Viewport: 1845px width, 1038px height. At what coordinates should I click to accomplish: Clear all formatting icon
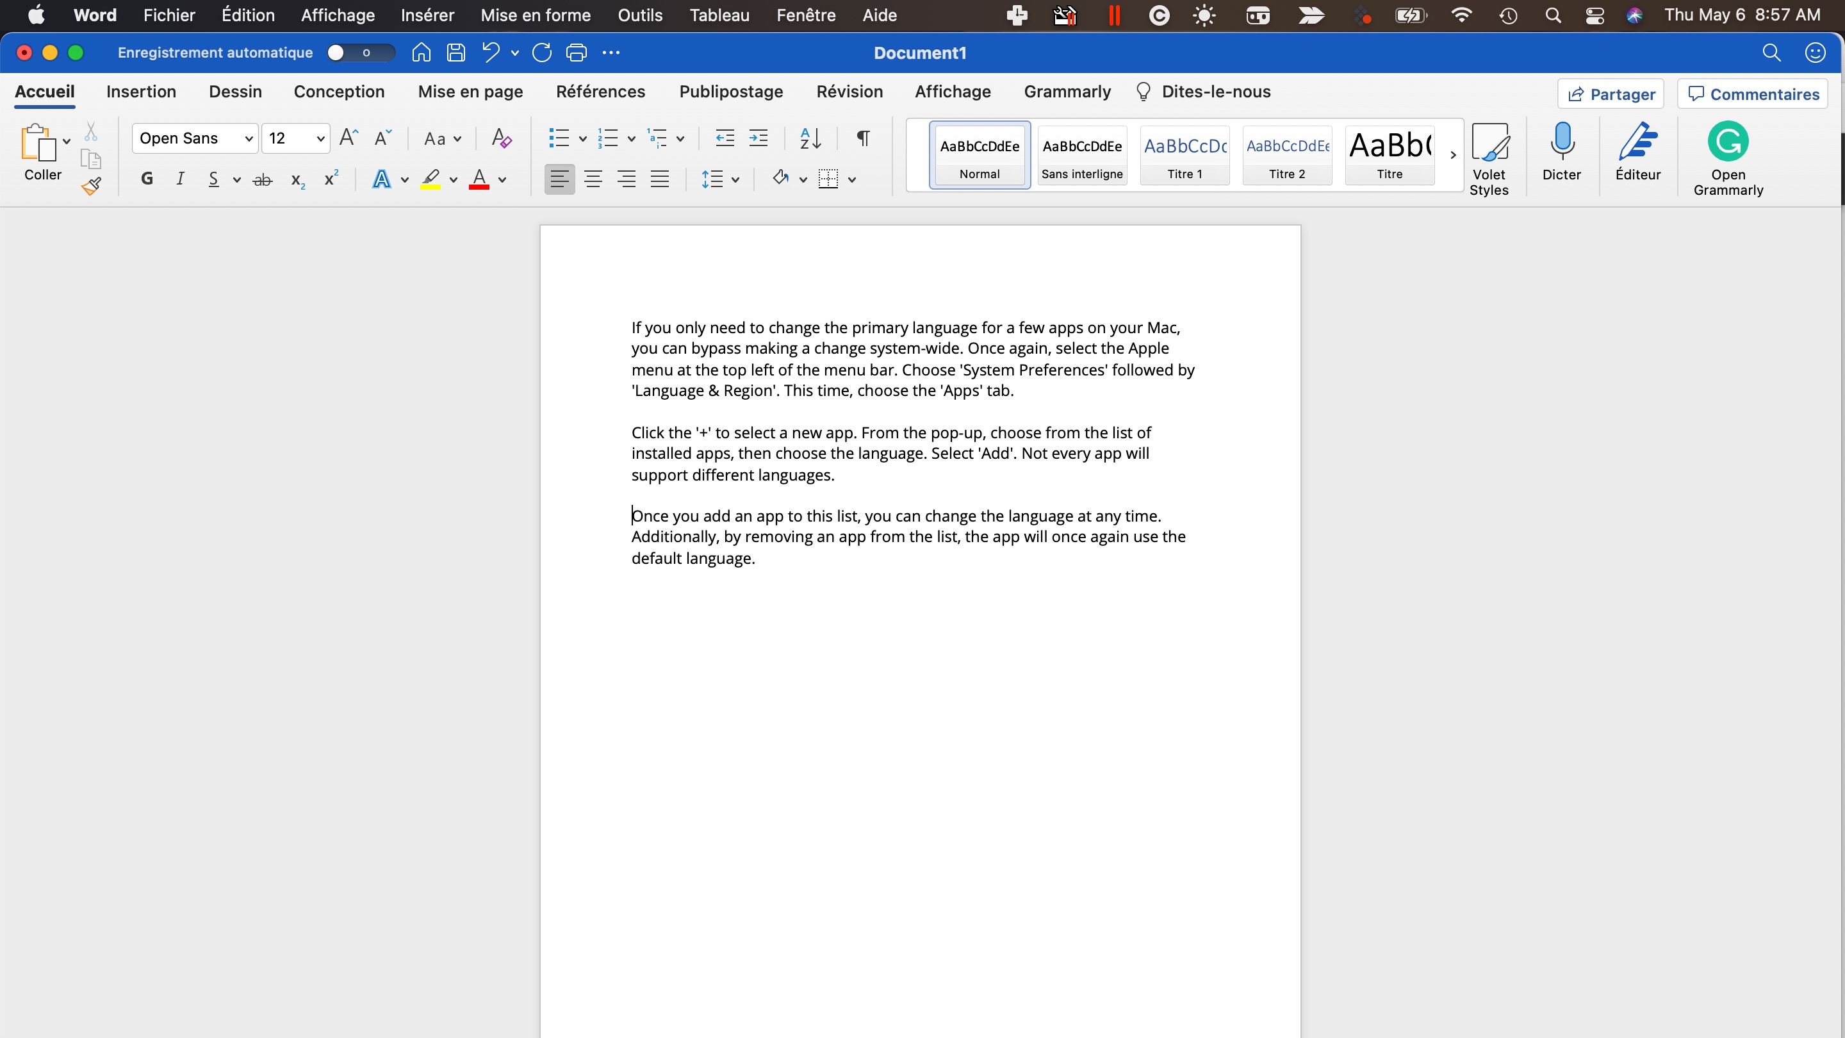(x=502, y=138)
